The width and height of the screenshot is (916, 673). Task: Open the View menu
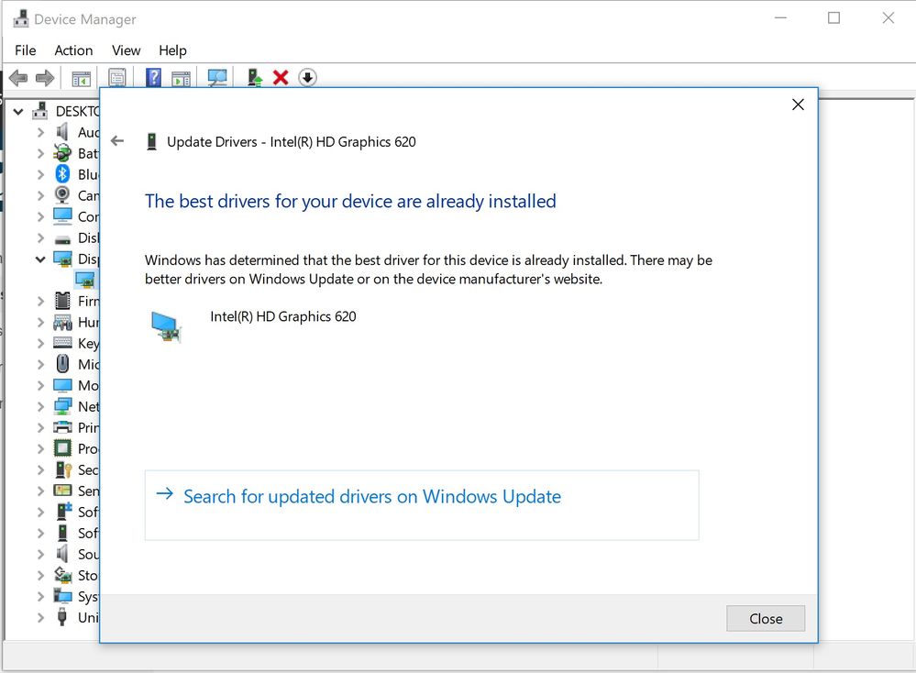pos(127,50)
